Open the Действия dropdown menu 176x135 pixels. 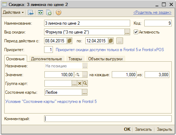tap(13, 12)
